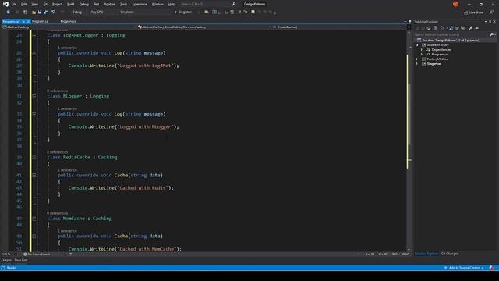Click the Solution Explorer search magnifier icon
Image resolution: width=499 pixels, height=281 pixels.
point(491,34)
